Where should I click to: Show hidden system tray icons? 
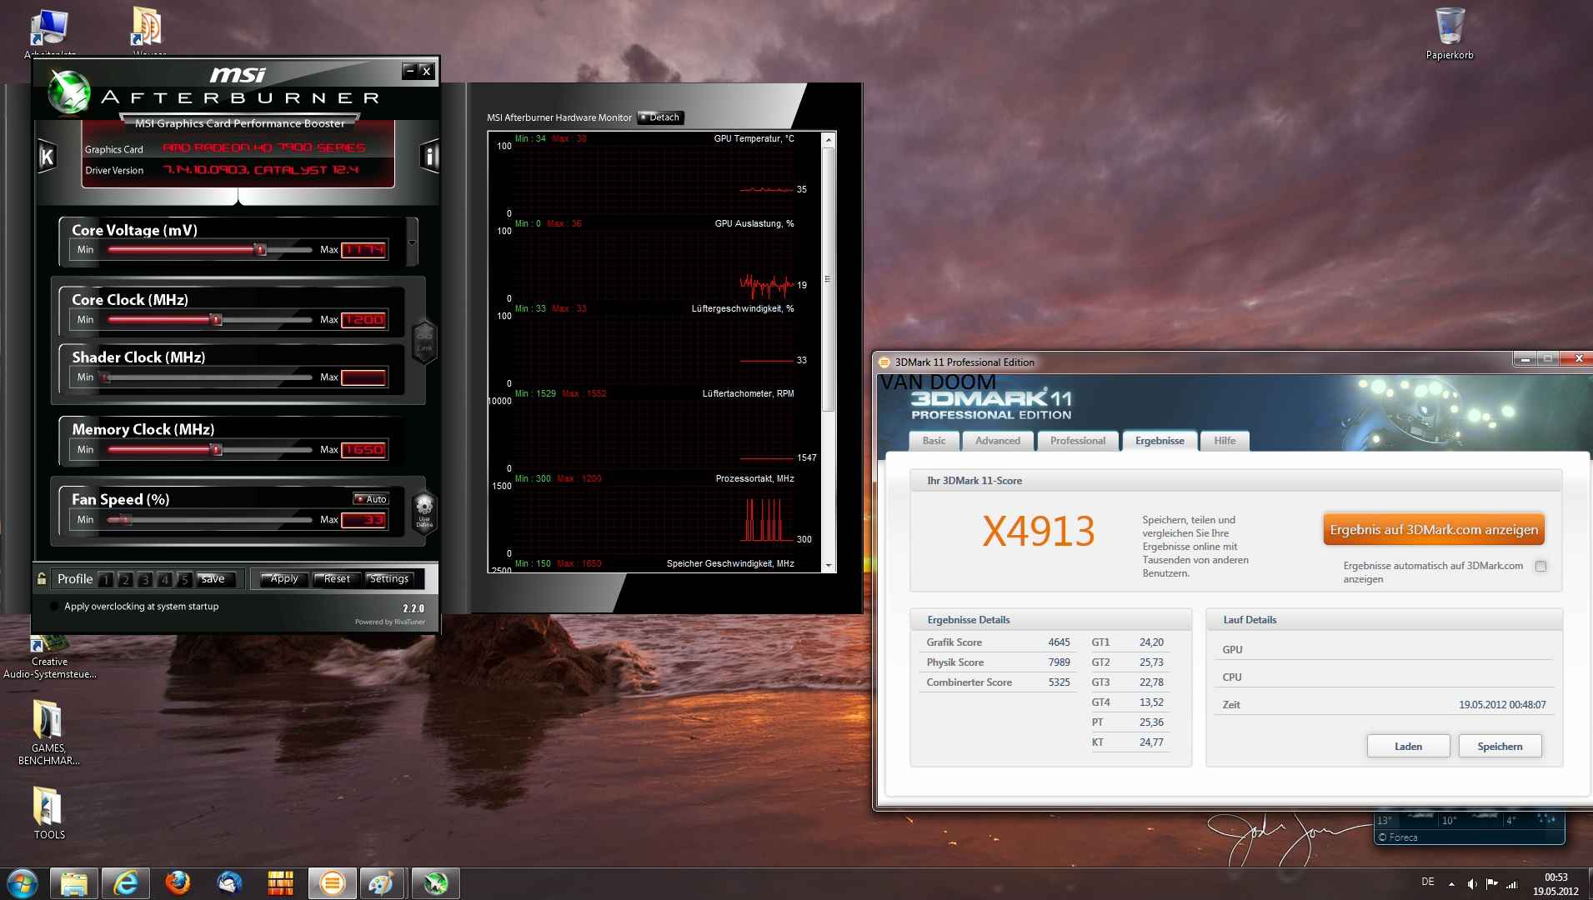tap(1451, 883)
